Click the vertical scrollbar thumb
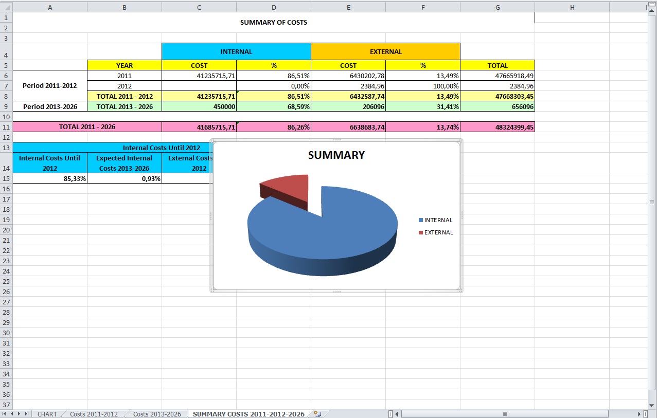The image size is (657, 418). point(652,202)
